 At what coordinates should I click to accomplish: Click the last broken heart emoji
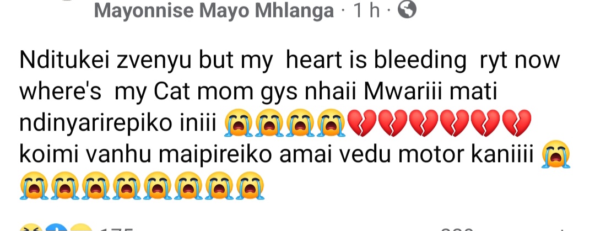[x=516, y=123]
